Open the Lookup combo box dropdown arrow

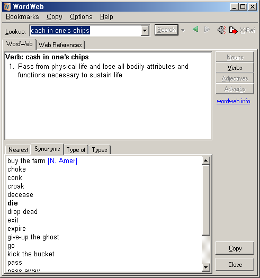(145, 31)
